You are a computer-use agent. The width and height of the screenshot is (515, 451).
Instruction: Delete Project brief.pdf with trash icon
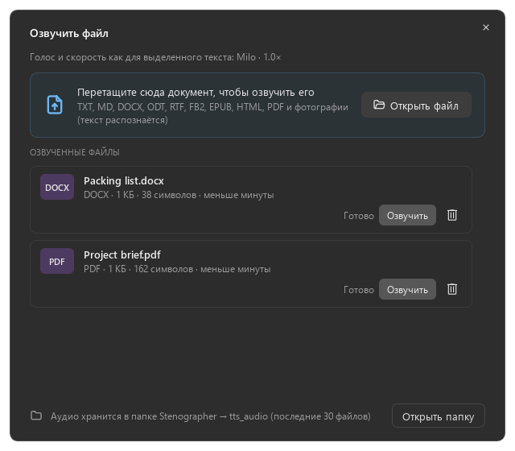point(452,289)
